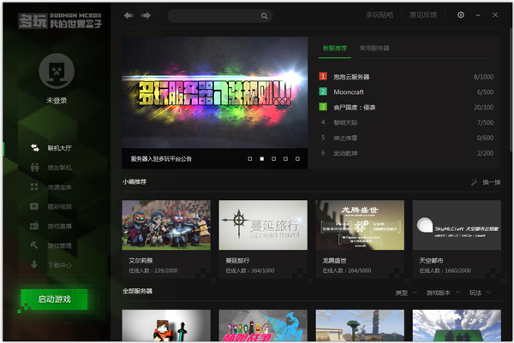
Task: Click the 全部服务器 section heading
Action: coord(137,291)
